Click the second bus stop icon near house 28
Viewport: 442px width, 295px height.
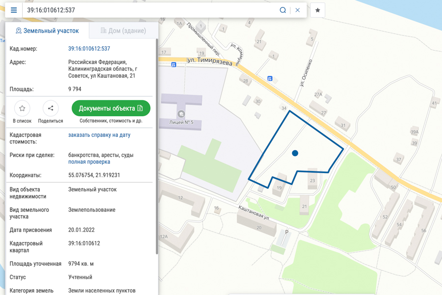point(270,79)
